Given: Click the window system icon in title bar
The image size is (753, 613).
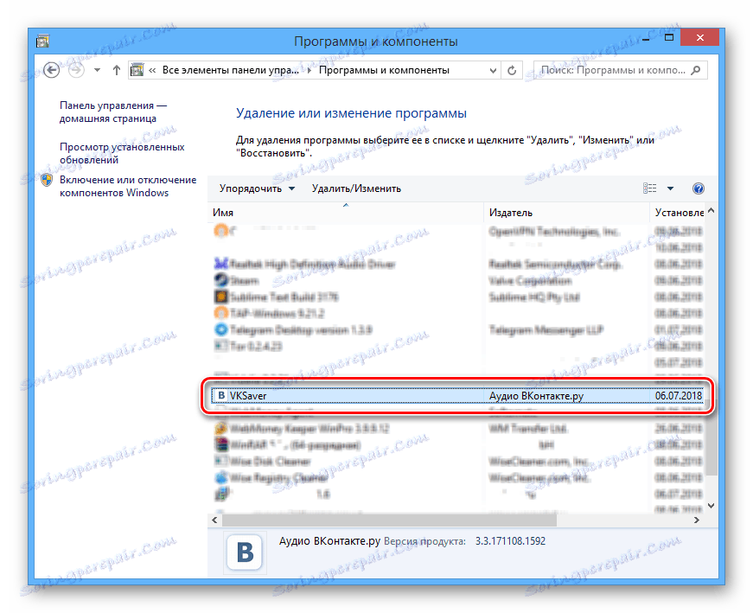Looking at the screenshot, I should pos(42,42).
